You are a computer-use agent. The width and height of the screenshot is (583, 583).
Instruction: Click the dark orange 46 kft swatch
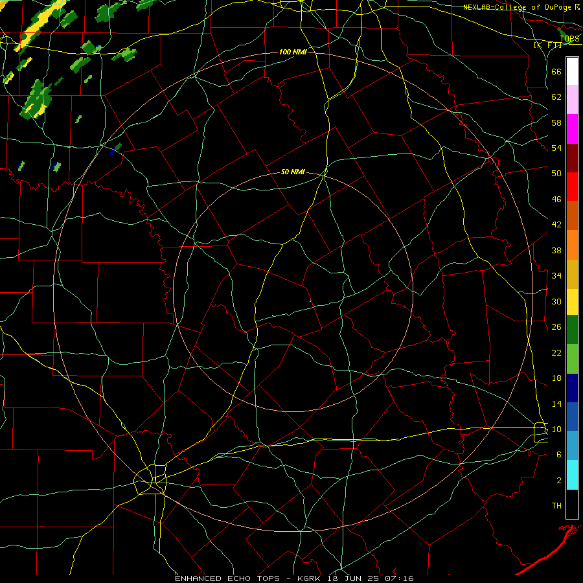pos(572,215)
